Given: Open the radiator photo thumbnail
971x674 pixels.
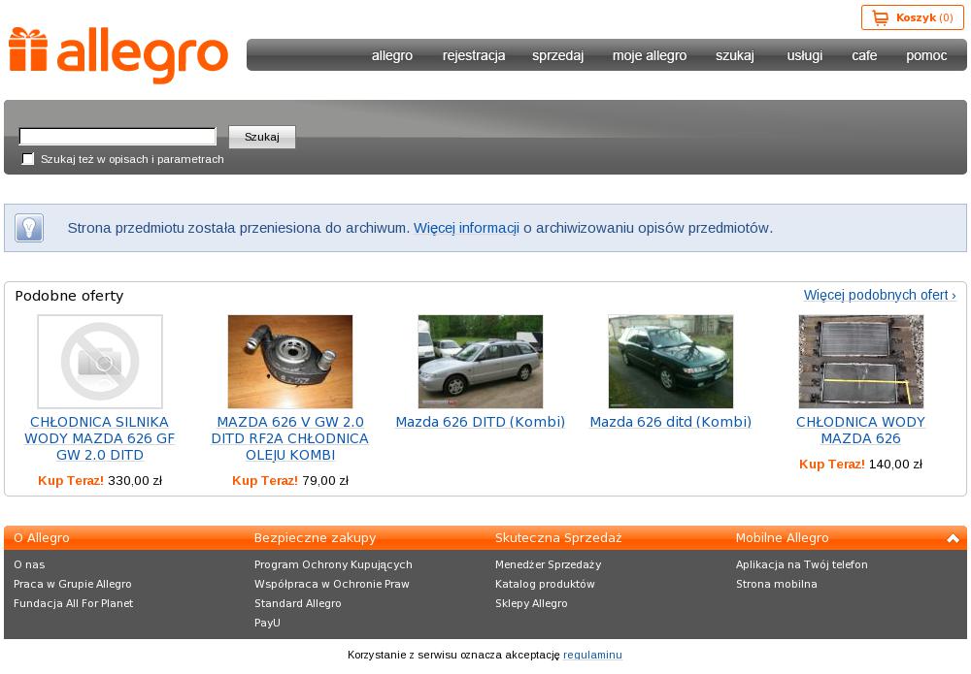Looking at the screenshot, I should point(860,362).
